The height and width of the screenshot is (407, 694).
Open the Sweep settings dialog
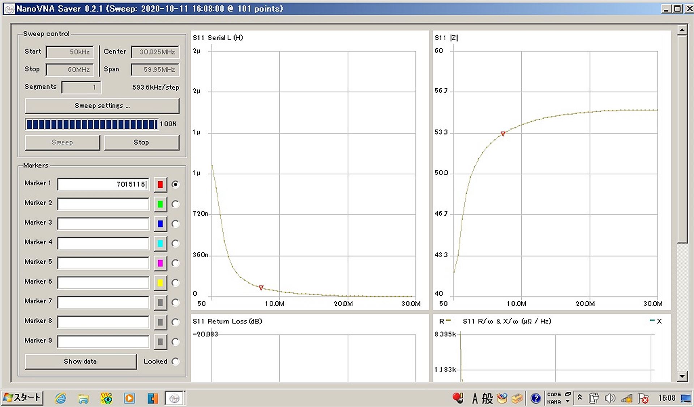[102, 106]
